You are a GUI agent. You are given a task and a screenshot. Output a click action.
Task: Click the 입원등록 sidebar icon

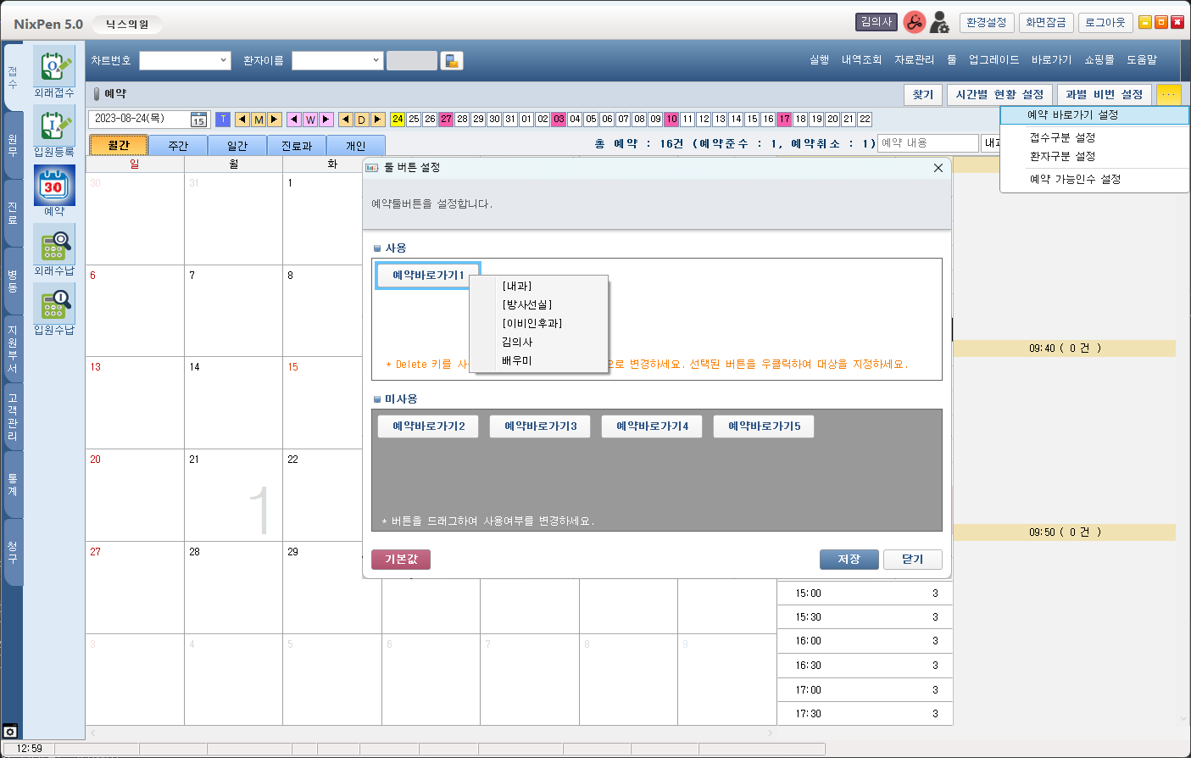(54, 125)
